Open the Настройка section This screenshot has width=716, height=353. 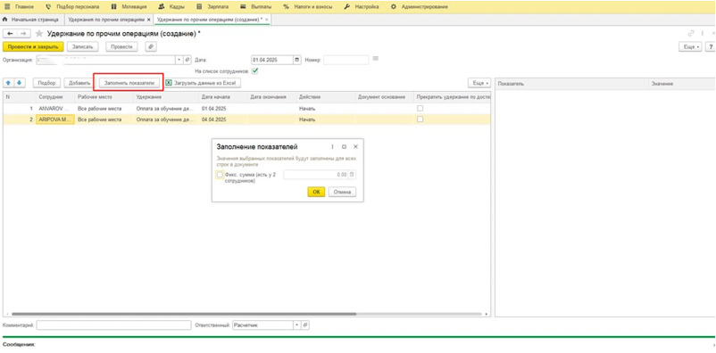click(x=362, y=7)
